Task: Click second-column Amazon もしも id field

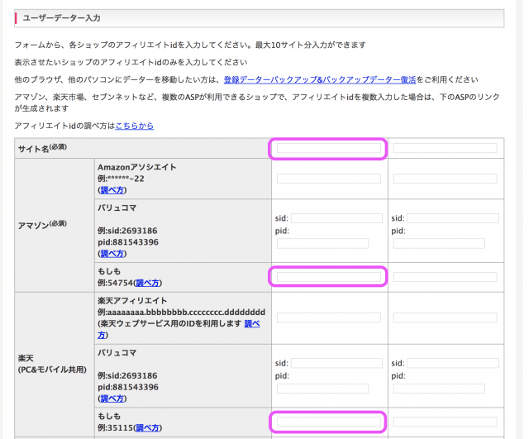Action: coord(445,277)
